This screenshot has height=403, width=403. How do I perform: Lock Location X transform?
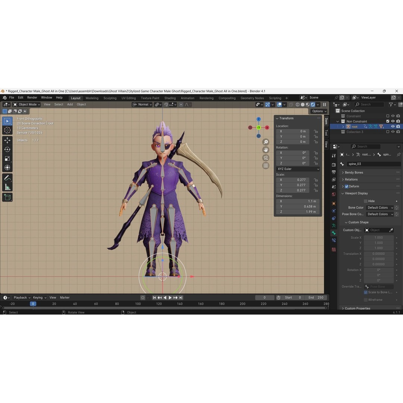(x=316, y=131)
